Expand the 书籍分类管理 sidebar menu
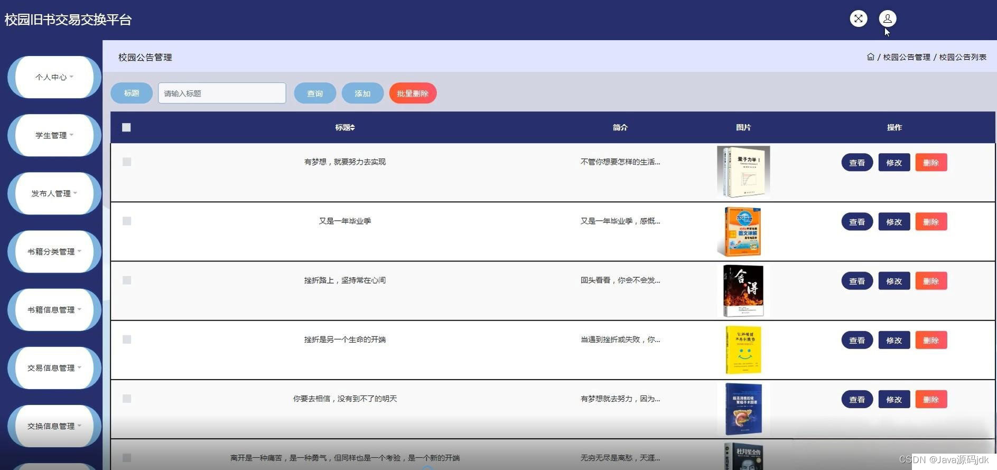 click(x=54, y=251)
